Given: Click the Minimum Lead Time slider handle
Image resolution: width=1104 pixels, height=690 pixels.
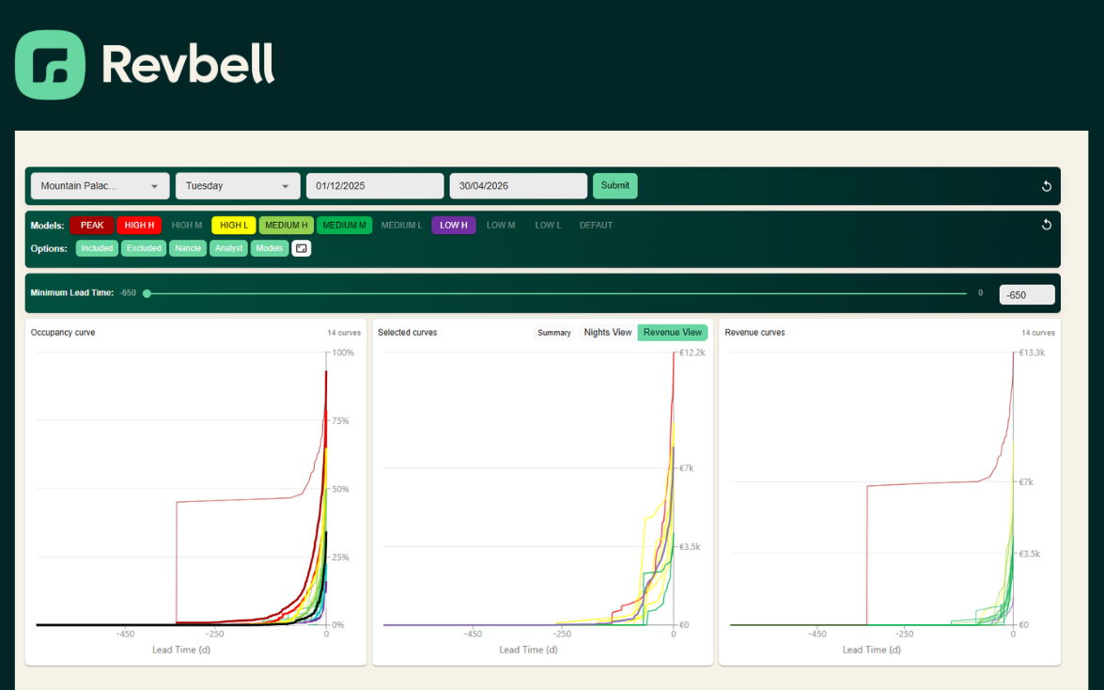Looking at the screenshot, I should [x=148, y=293].
